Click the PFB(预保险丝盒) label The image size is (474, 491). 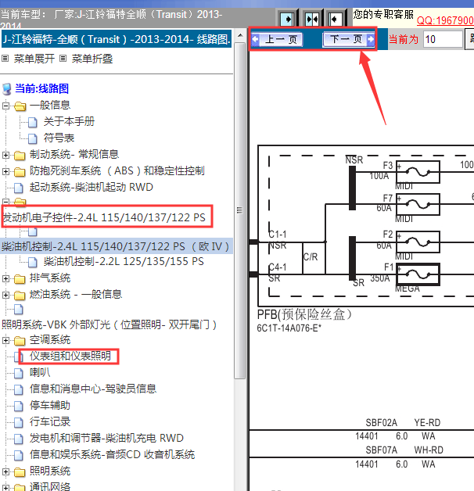pyautogui.click(x=304, y=314)
